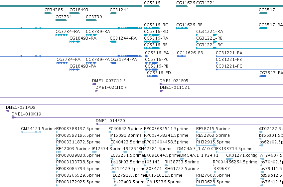Click the CG11626-PB protein feature

click(x=182, y=56)
